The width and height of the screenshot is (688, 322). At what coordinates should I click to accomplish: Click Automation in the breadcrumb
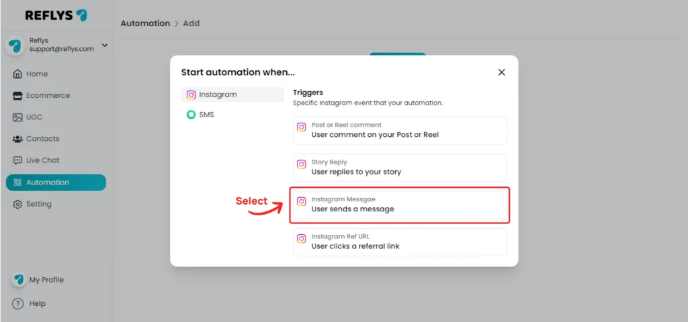click(x=145, y=23)
